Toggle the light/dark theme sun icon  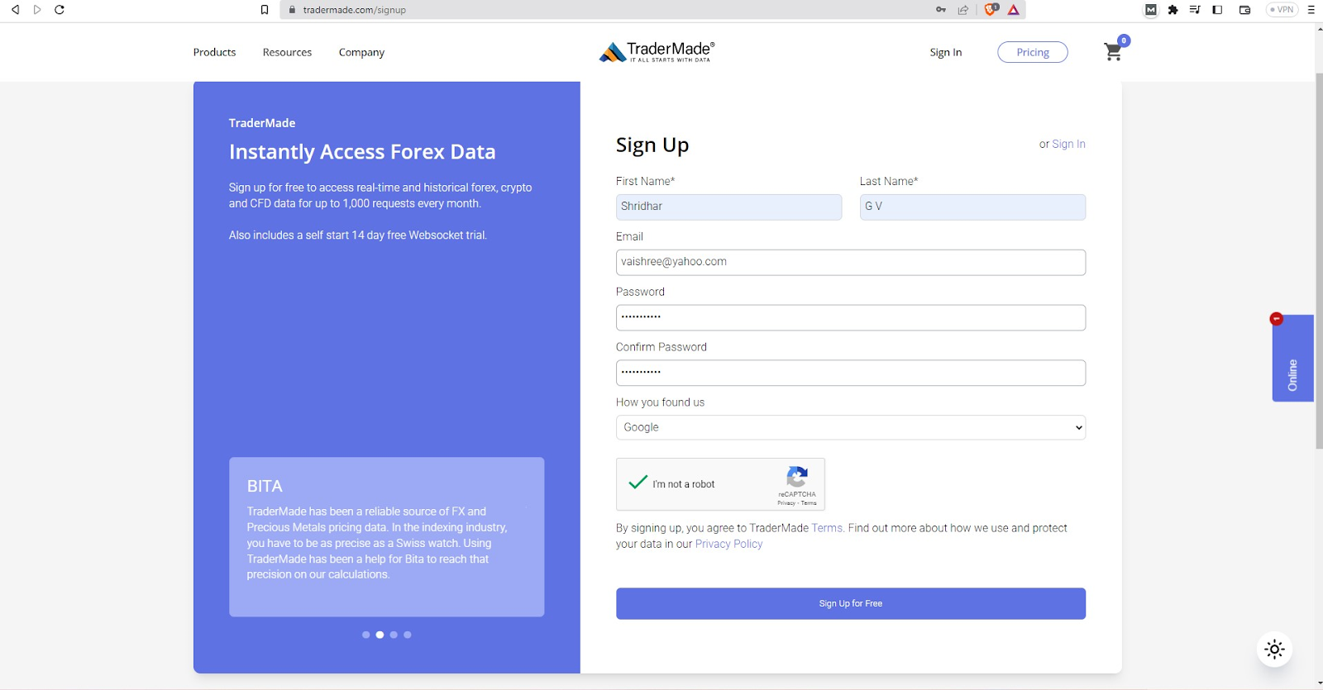click(1274, 649)
